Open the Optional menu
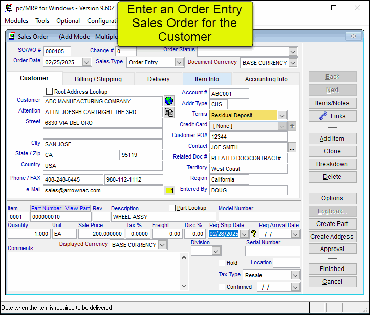370x315 pixels. pyautogui.click(x=68, y=21)
